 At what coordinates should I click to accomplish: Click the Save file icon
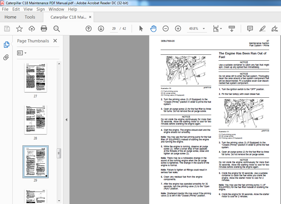7,29
